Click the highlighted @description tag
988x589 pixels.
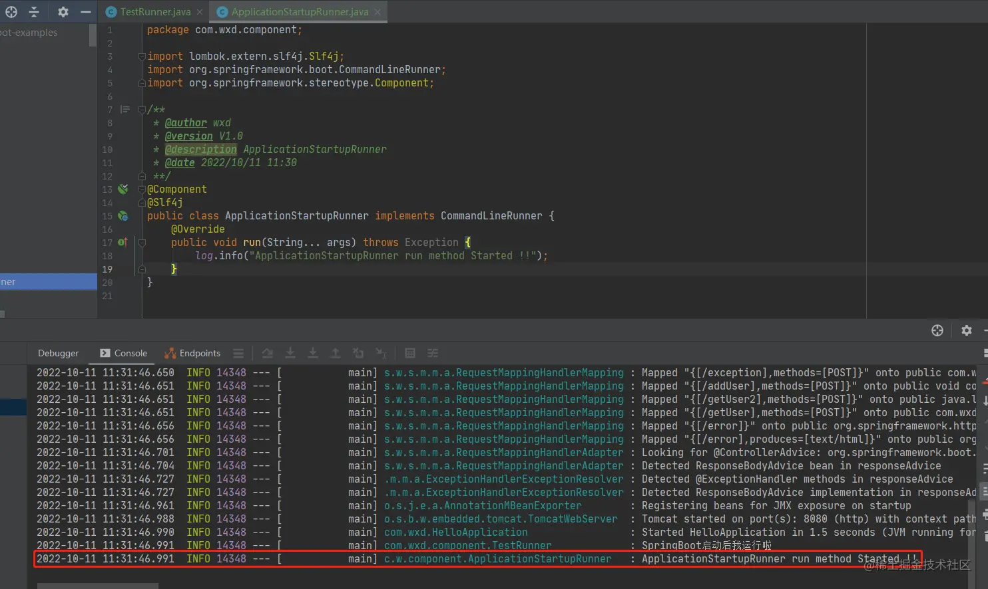point(201,150)
